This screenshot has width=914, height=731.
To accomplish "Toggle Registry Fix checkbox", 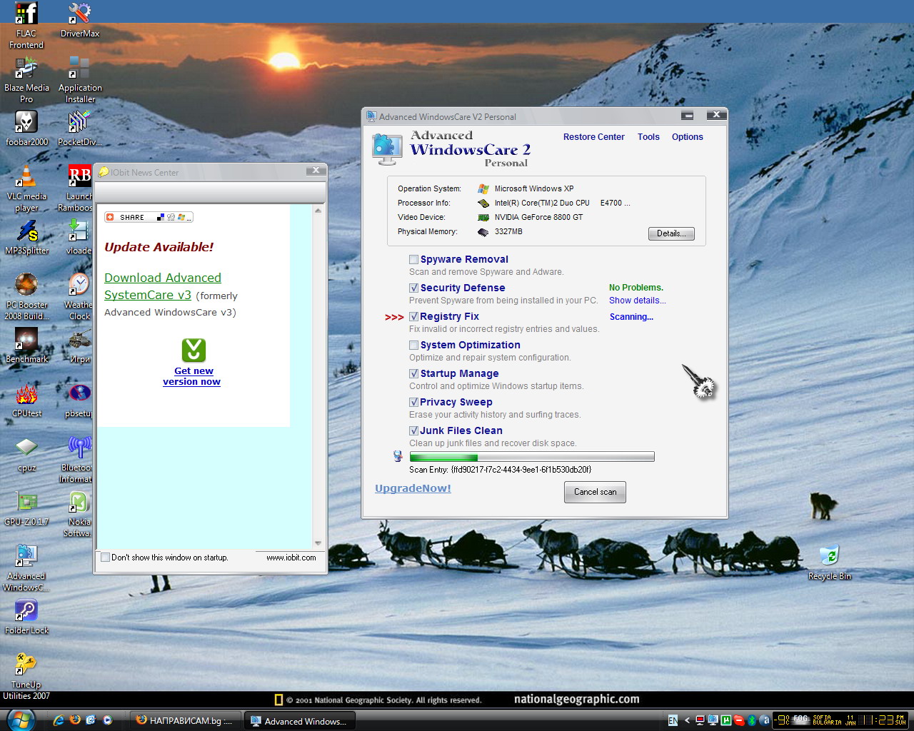I will click(413, 316).
